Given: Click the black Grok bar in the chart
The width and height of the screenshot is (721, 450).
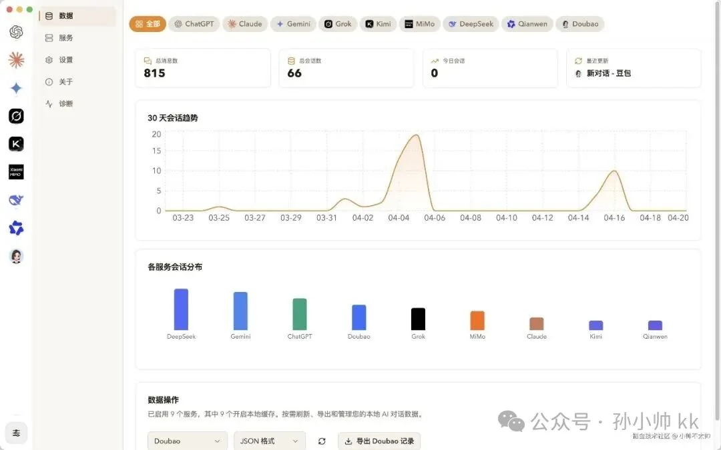Looking at the screenshot, I should (418, 319).
